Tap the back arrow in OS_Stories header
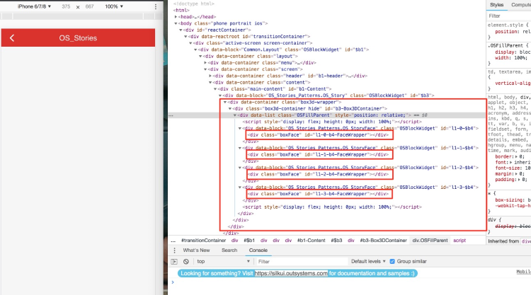 pos(11,37)
